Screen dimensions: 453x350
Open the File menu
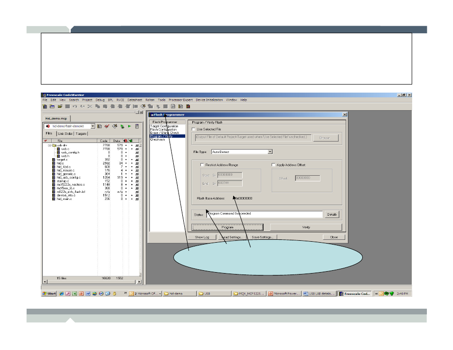(x=45, y=100)
